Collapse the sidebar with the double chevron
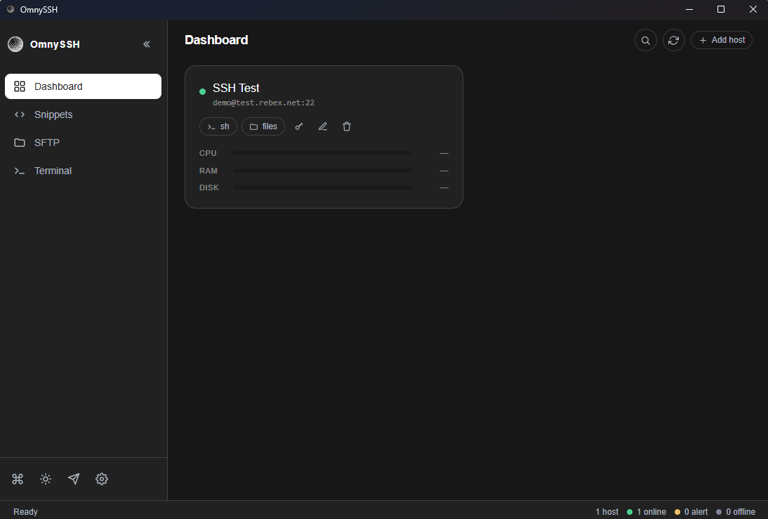This screenshot has height=519, width=768. tap(147, 44)
